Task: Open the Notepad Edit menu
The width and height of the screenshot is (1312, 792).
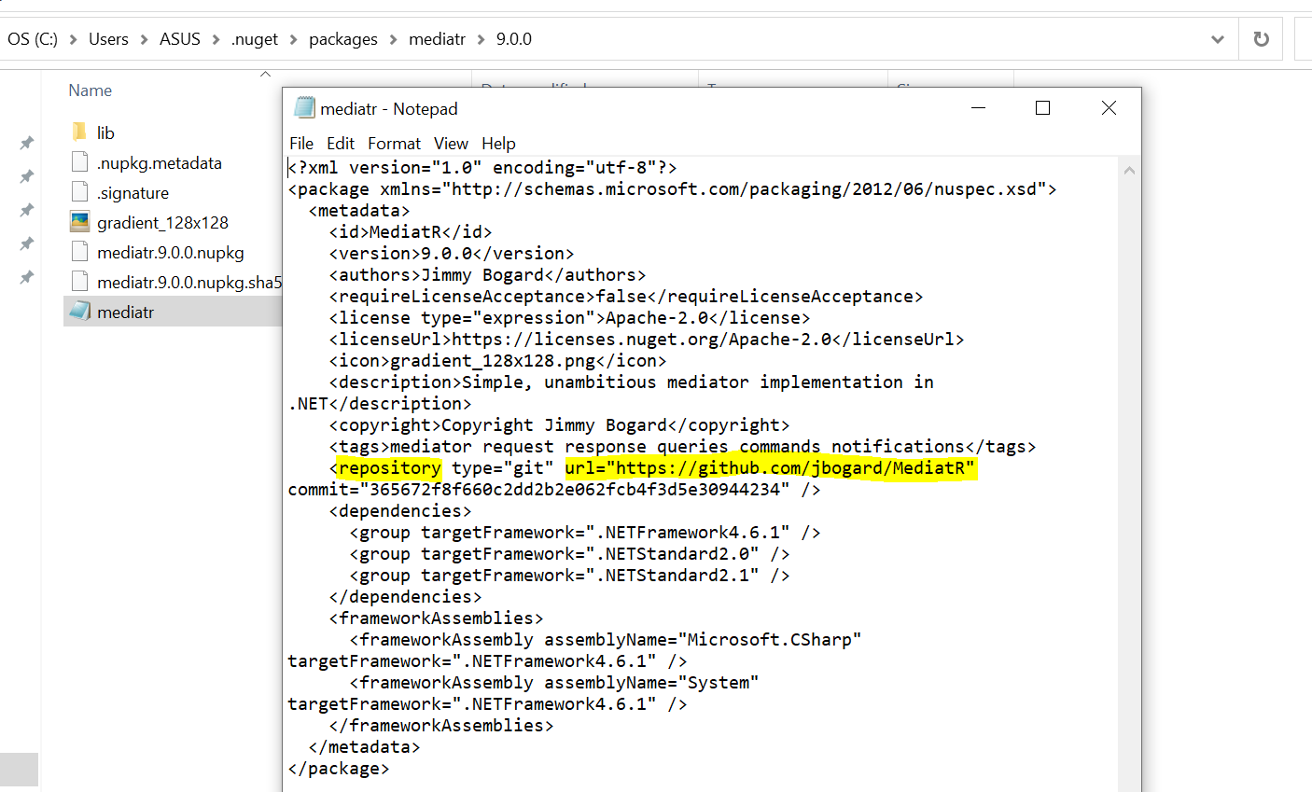Action: pos(341,144)
